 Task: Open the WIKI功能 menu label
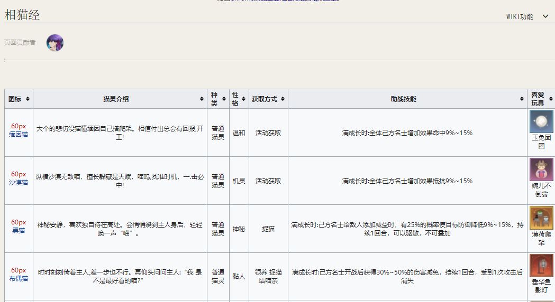pyautogui.click(x=519, y=16)
